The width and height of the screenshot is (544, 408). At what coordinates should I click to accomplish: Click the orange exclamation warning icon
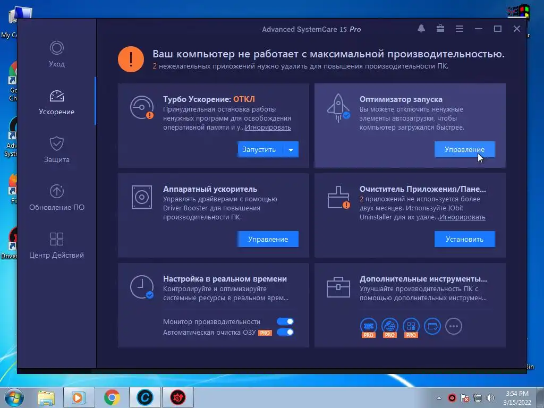[131, 59]
